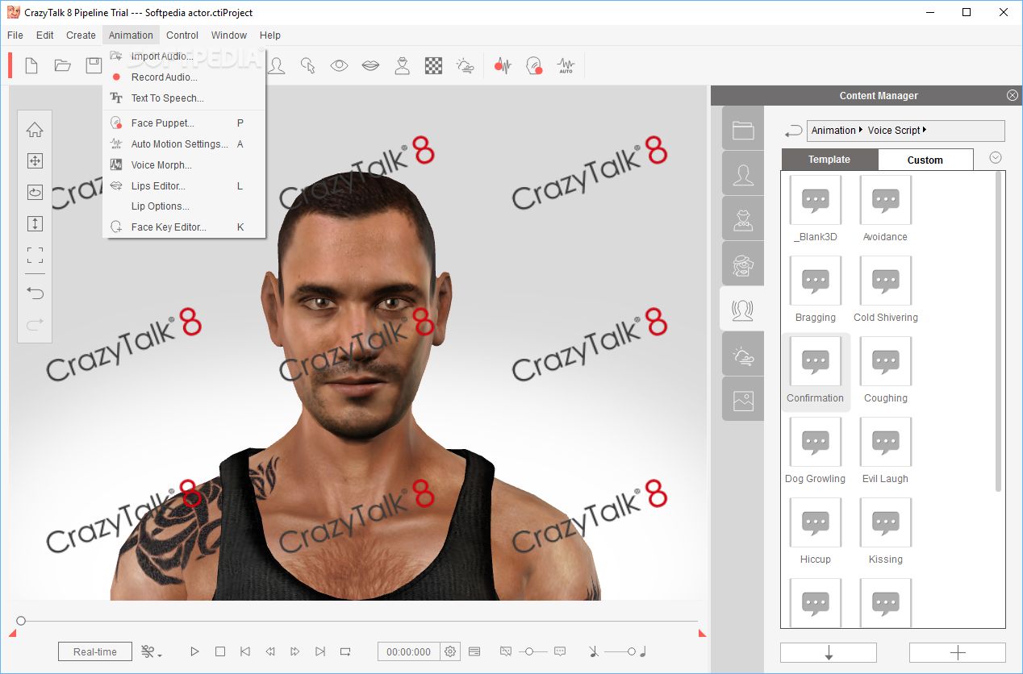Image resolution: width=1023 pixels, height=674 pixels.
Task: Jump to the end frame
Action: click(x=320, y=651)
